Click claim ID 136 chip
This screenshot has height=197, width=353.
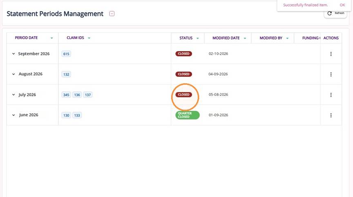77,95
